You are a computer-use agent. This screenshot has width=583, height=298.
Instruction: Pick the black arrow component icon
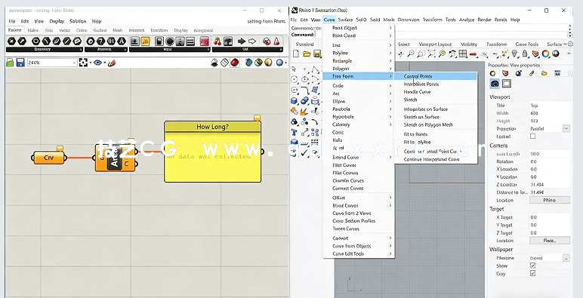[x=242, y=41]
